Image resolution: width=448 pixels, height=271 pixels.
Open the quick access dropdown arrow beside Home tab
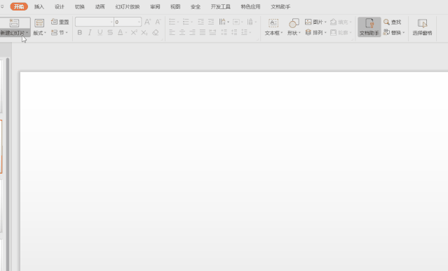[2, 6]
